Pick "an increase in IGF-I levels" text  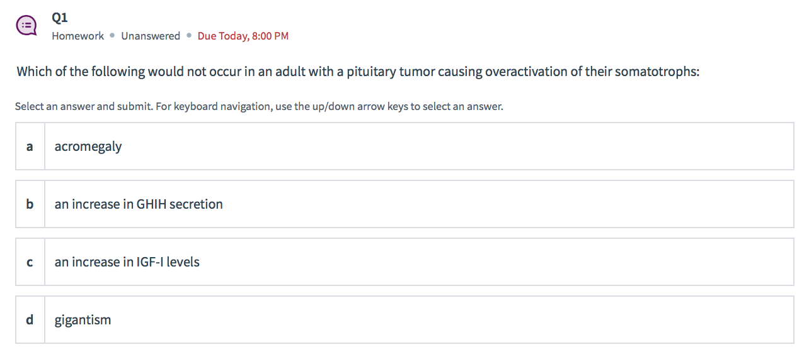coord(127,262)
